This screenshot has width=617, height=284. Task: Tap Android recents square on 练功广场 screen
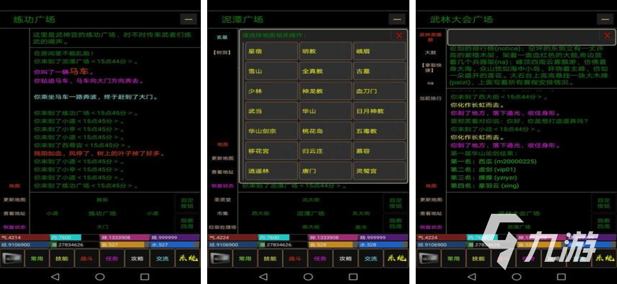(x=145, y=276)
